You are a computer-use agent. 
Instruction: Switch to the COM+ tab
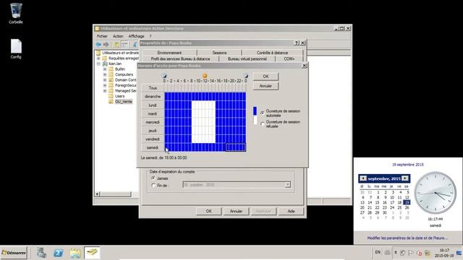pos(289,59)
